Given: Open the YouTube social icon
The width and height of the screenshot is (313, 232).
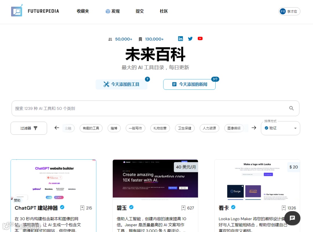Looking at the screenshot, I should coord(200,39).
